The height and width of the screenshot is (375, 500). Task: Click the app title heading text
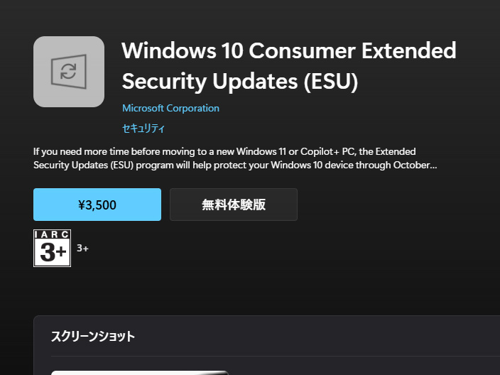tap(288, 66)
